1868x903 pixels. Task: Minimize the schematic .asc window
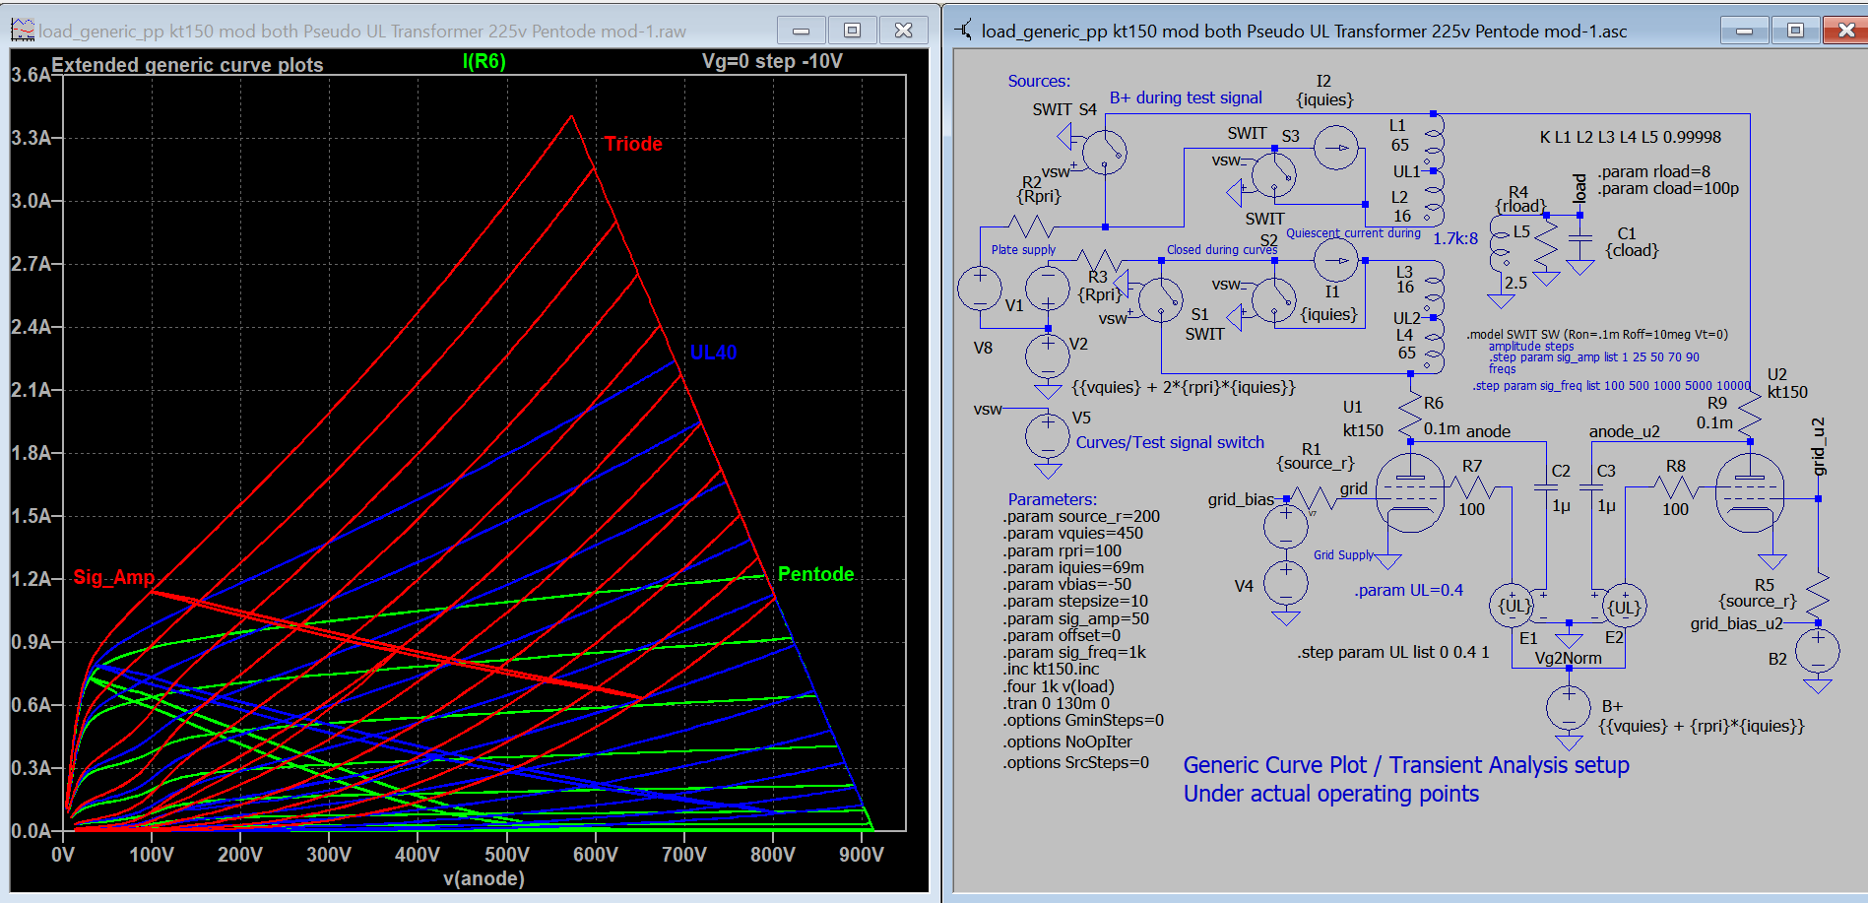coord(1744,31)
